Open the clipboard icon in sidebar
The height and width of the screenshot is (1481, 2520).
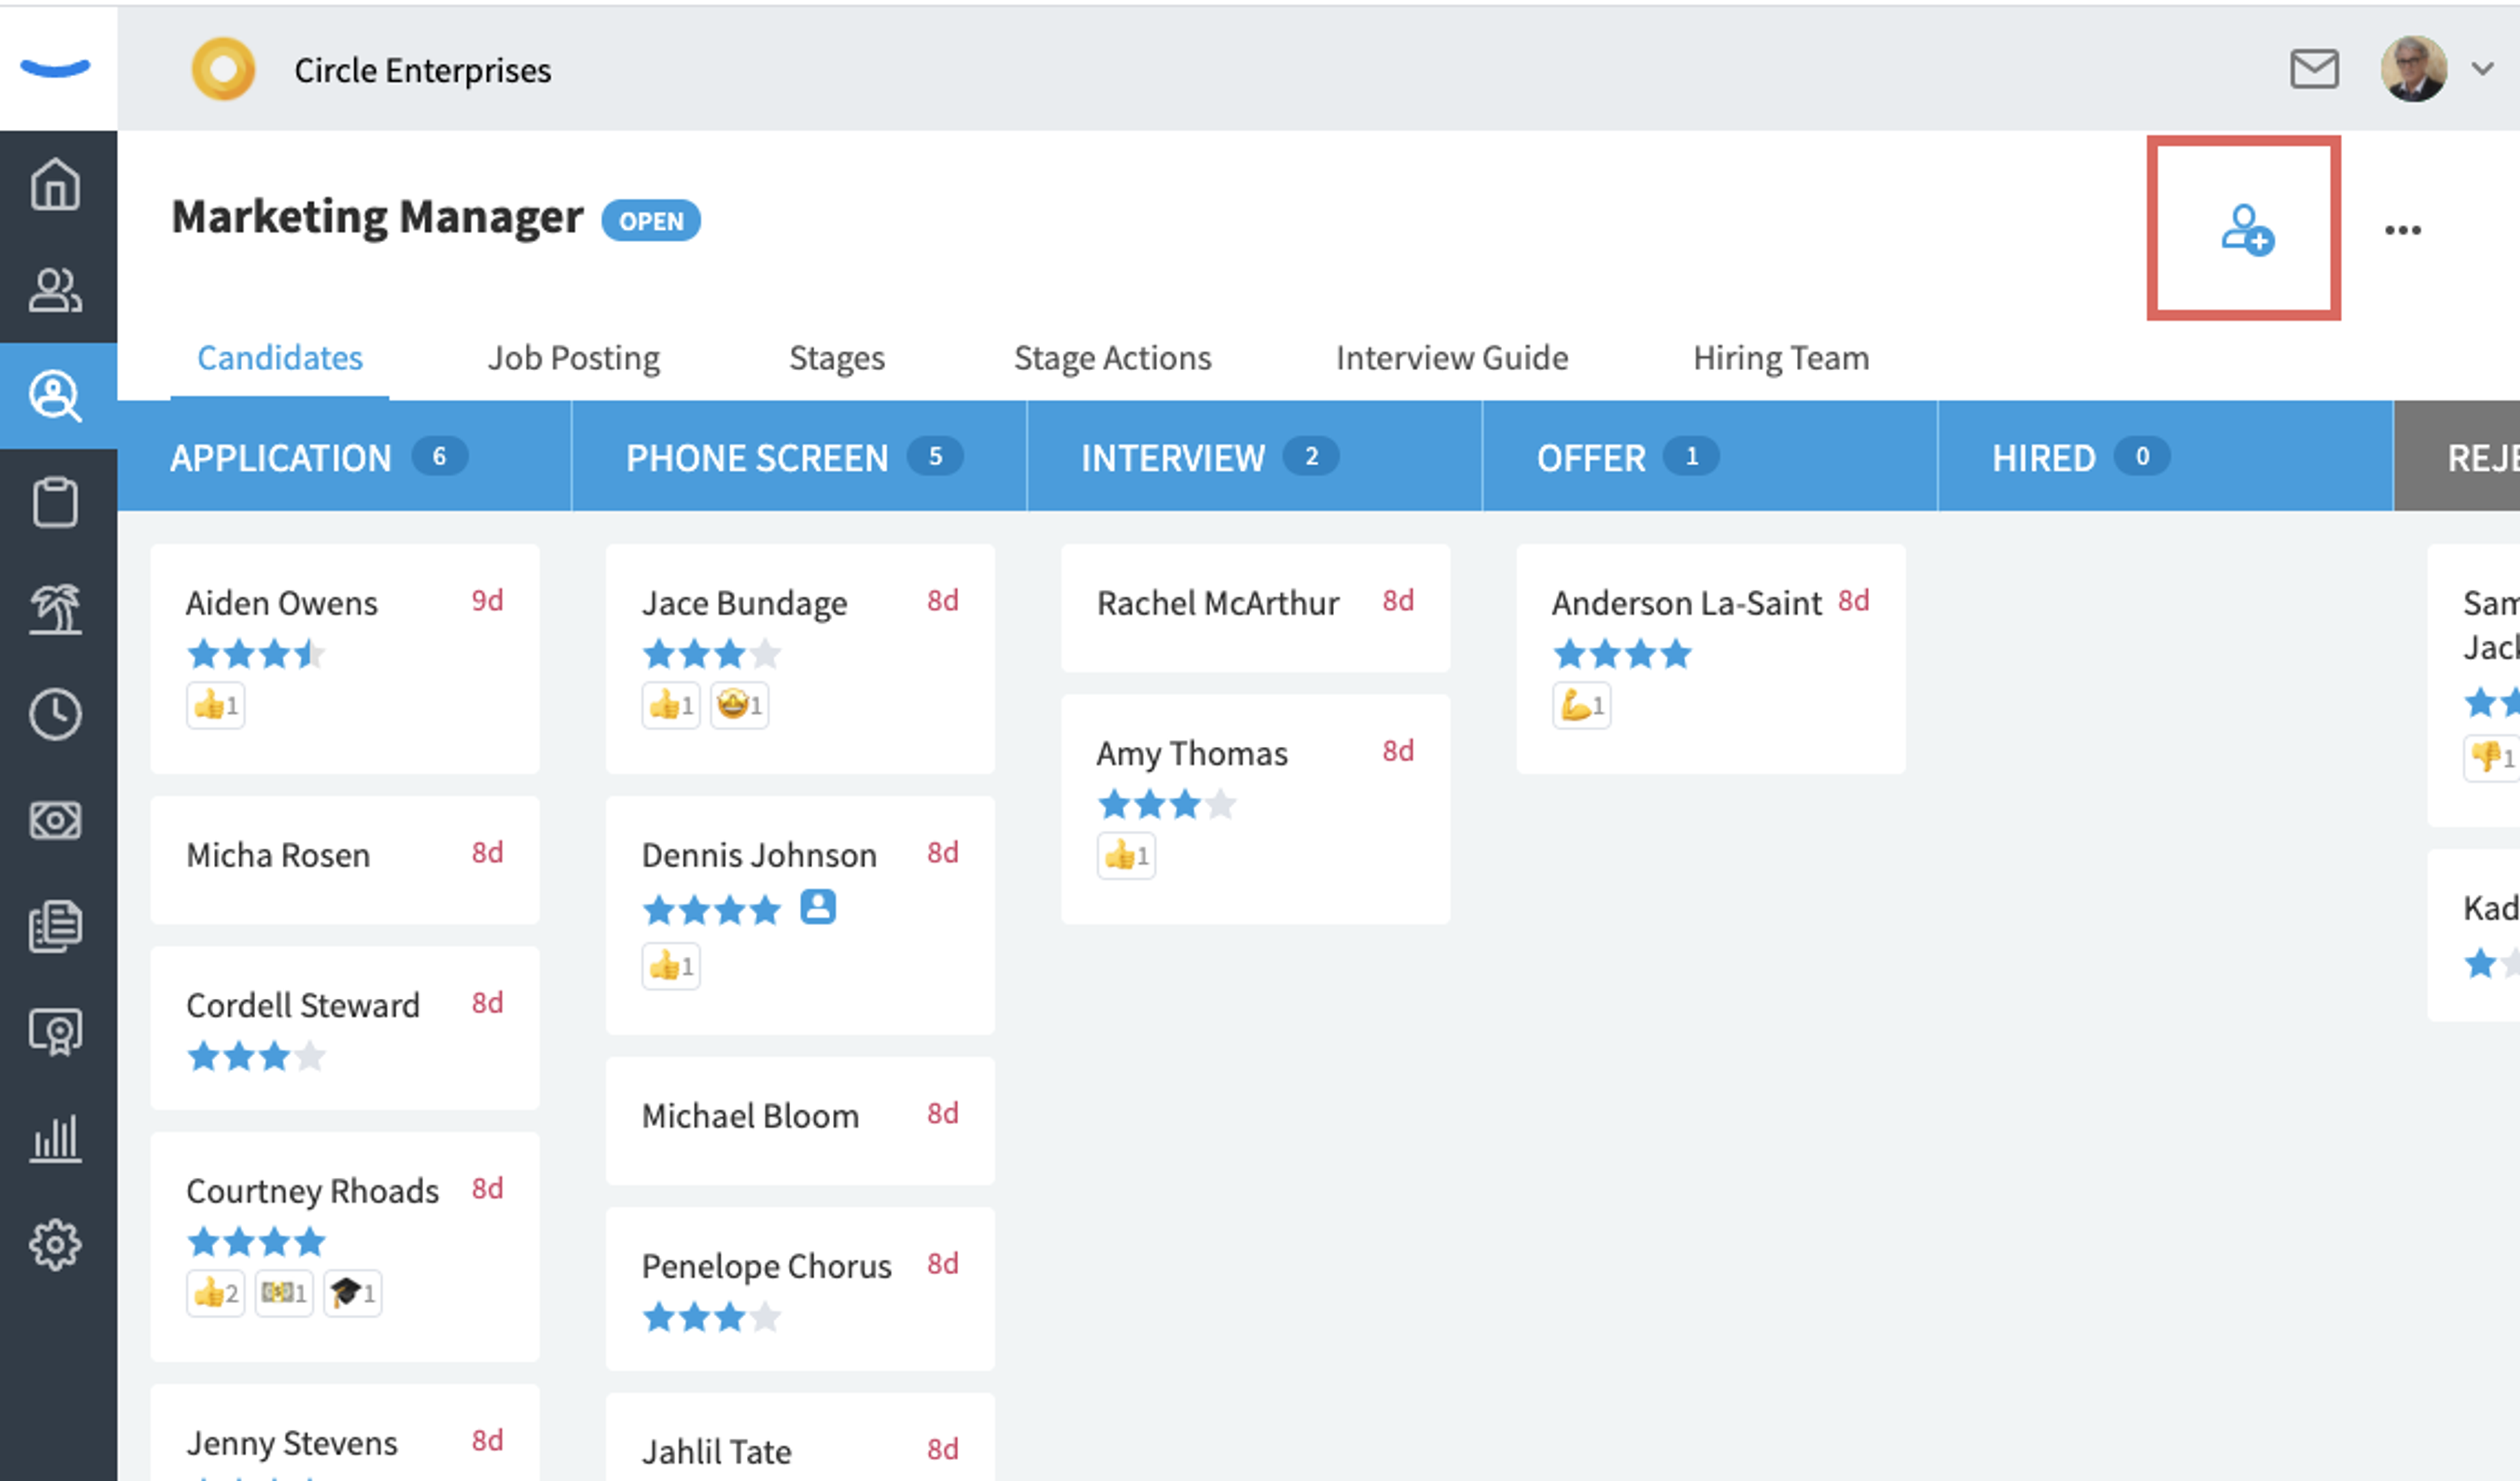pyautogui.click(x=55, y=502)
